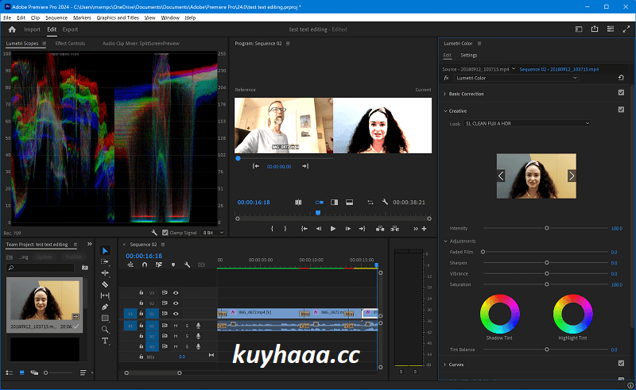636x390 pixels.
Task: Toggle V1 track output eye
Action: tap(176, 314)
